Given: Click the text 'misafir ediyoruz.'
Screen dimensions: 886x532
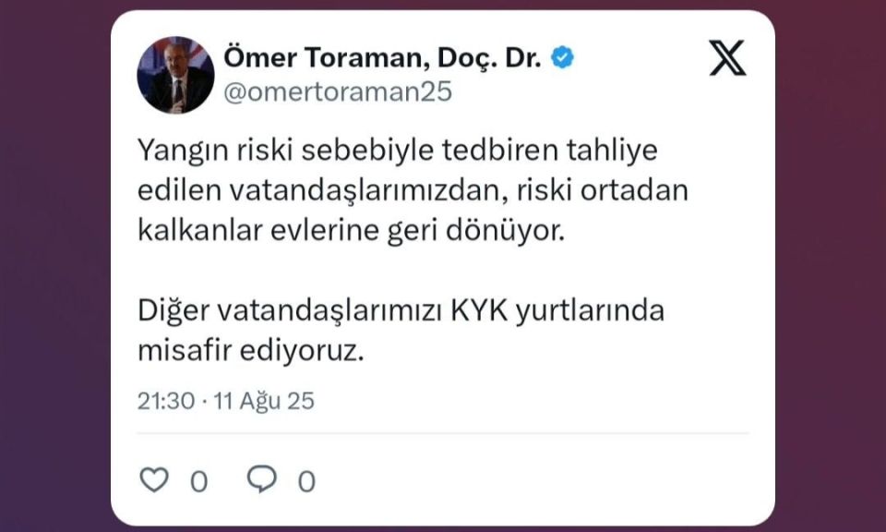Looking at the screenshot, I should click(251, 351).
